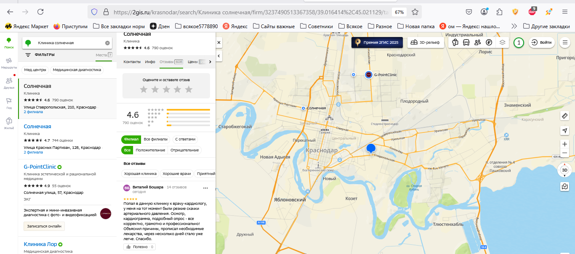Select the ruler measurement tool
The image size is (575, 254).
(x=565, y=116)
